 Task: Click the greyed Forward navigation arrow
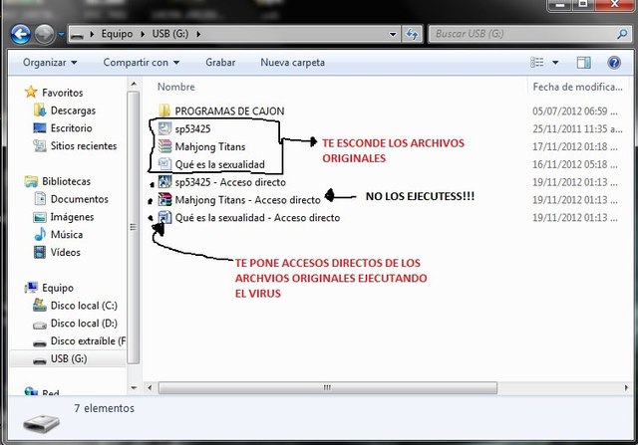coord(44,34)
